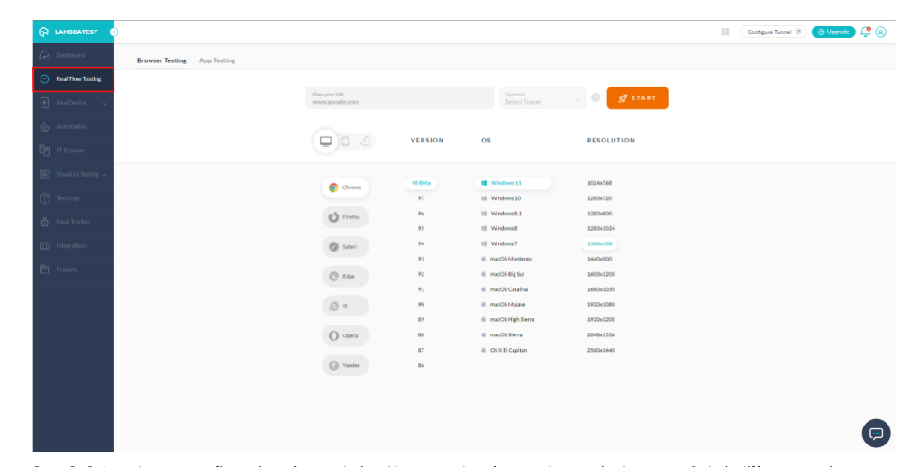Screen dimensions: 919x467
Task: Select version 98 Beta
Action: [x=421, y=183]
